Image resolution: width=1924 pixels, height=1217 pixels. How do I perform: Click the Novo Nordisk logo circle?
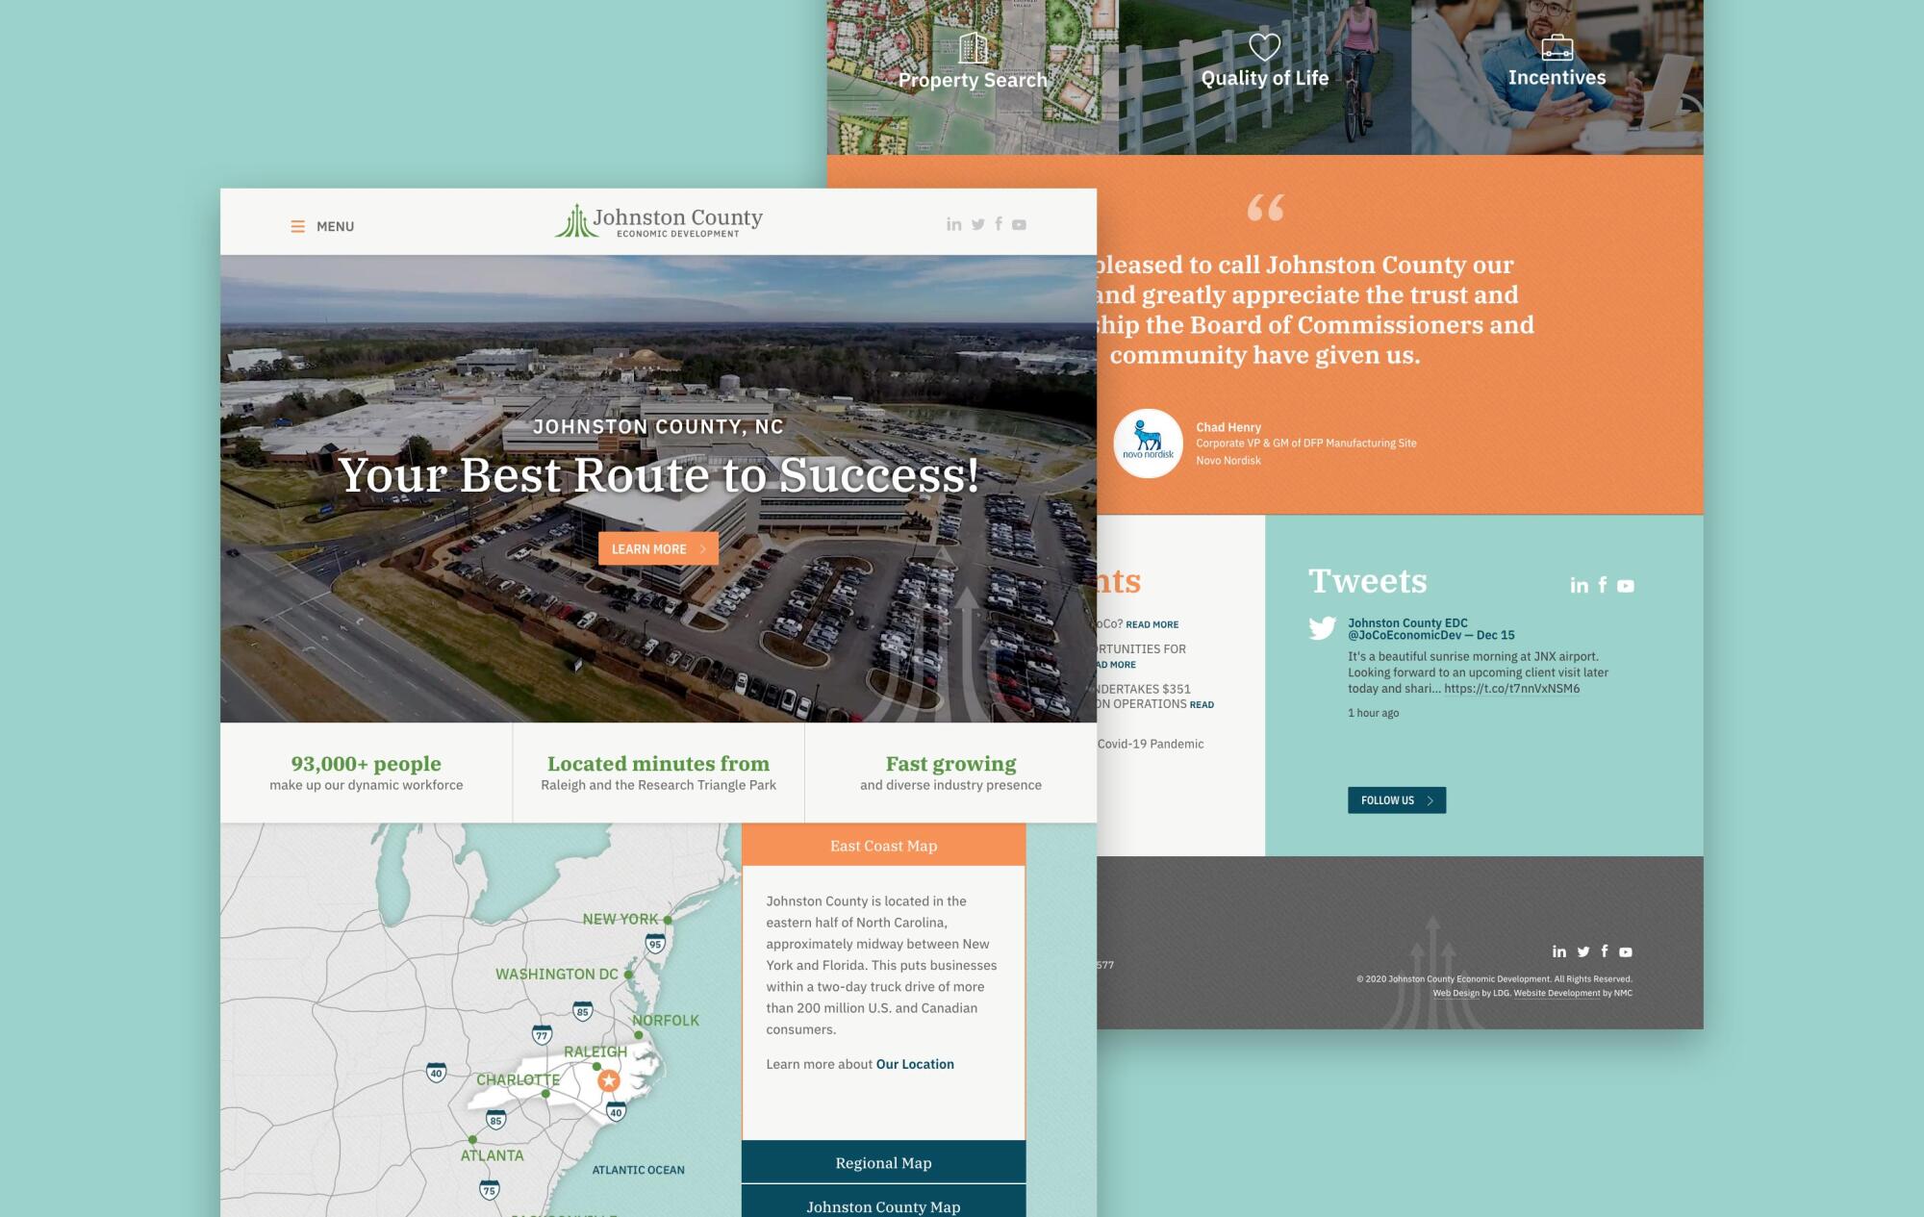1148,444
